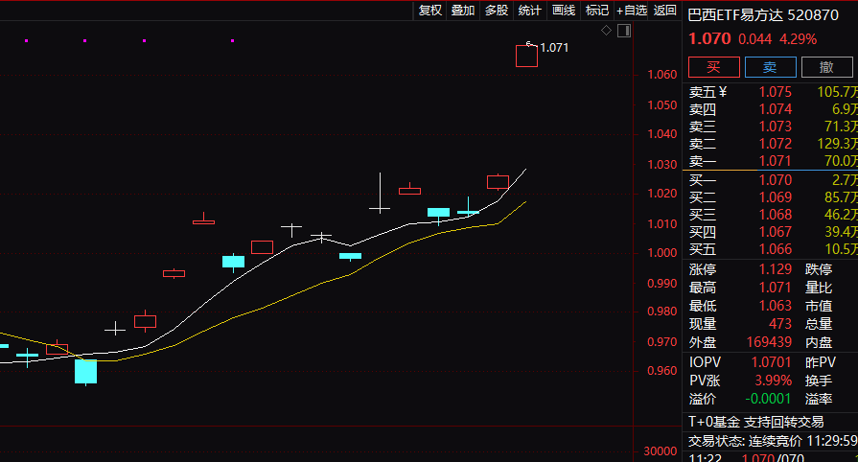
Task: Open the 复权 menu
Action: pos(430,11)
